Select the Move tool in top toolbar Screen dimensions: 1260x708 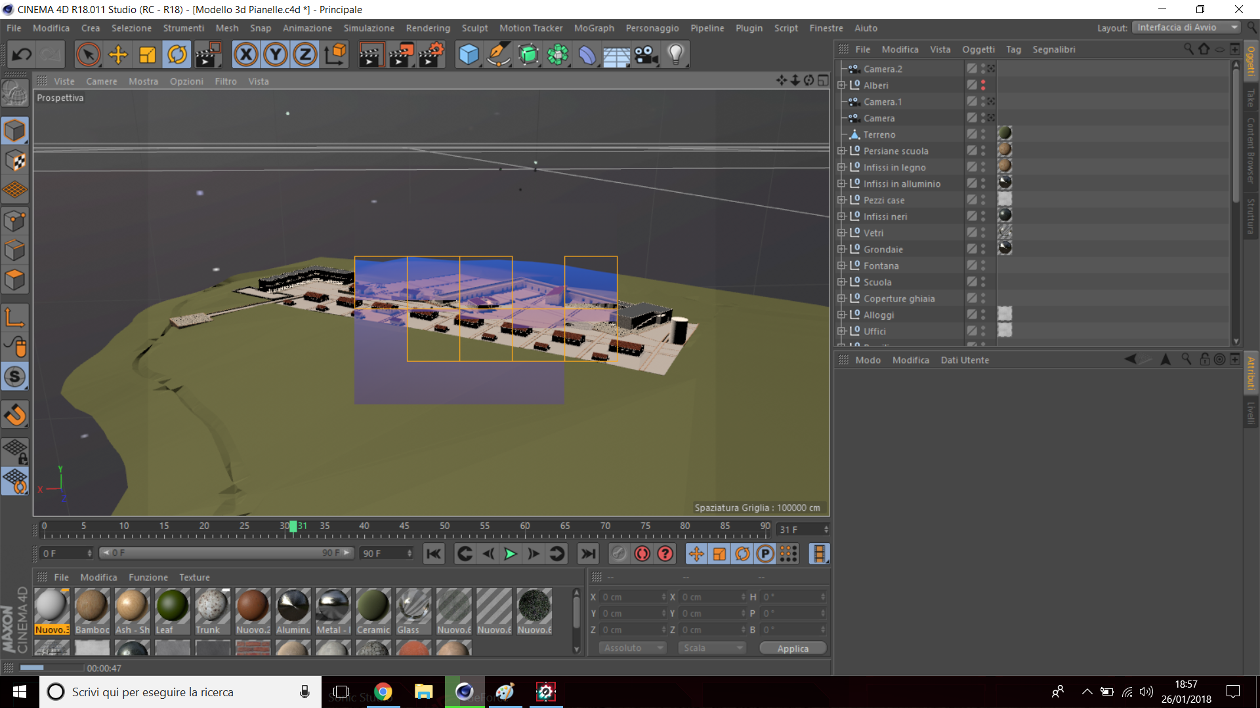118,54
